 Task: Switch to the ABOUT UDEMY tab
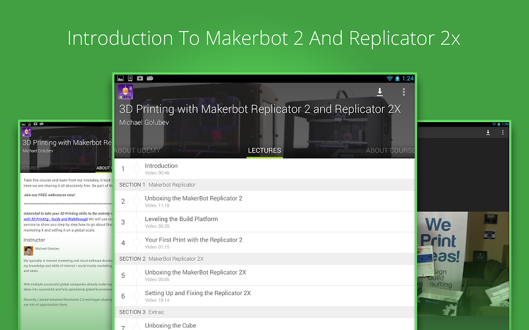(x=138, y=150)
